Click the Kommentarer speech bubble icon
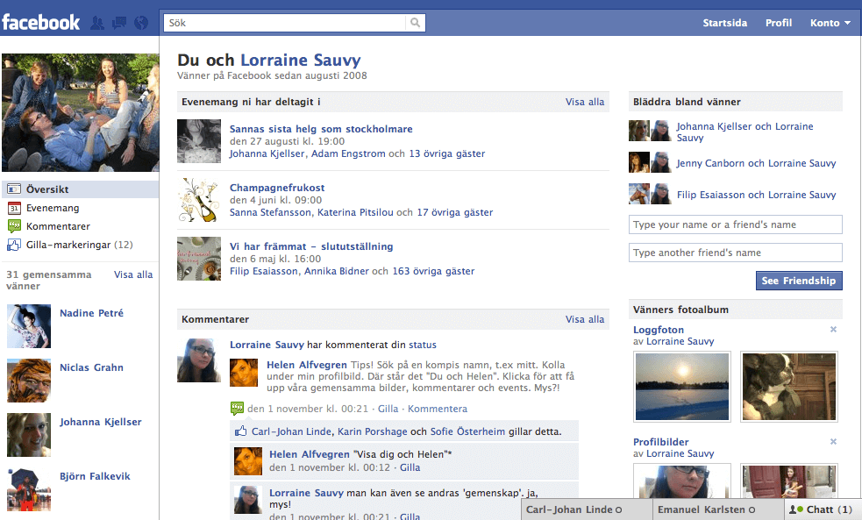The height and width of the screenshot is (520, 862). [14, 226]
